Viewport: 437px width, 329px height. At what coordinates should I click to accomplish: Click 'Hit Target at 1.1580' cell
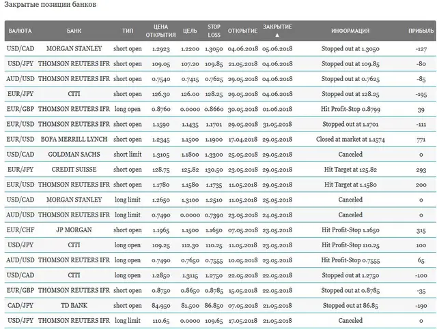[x=350, y=185]
